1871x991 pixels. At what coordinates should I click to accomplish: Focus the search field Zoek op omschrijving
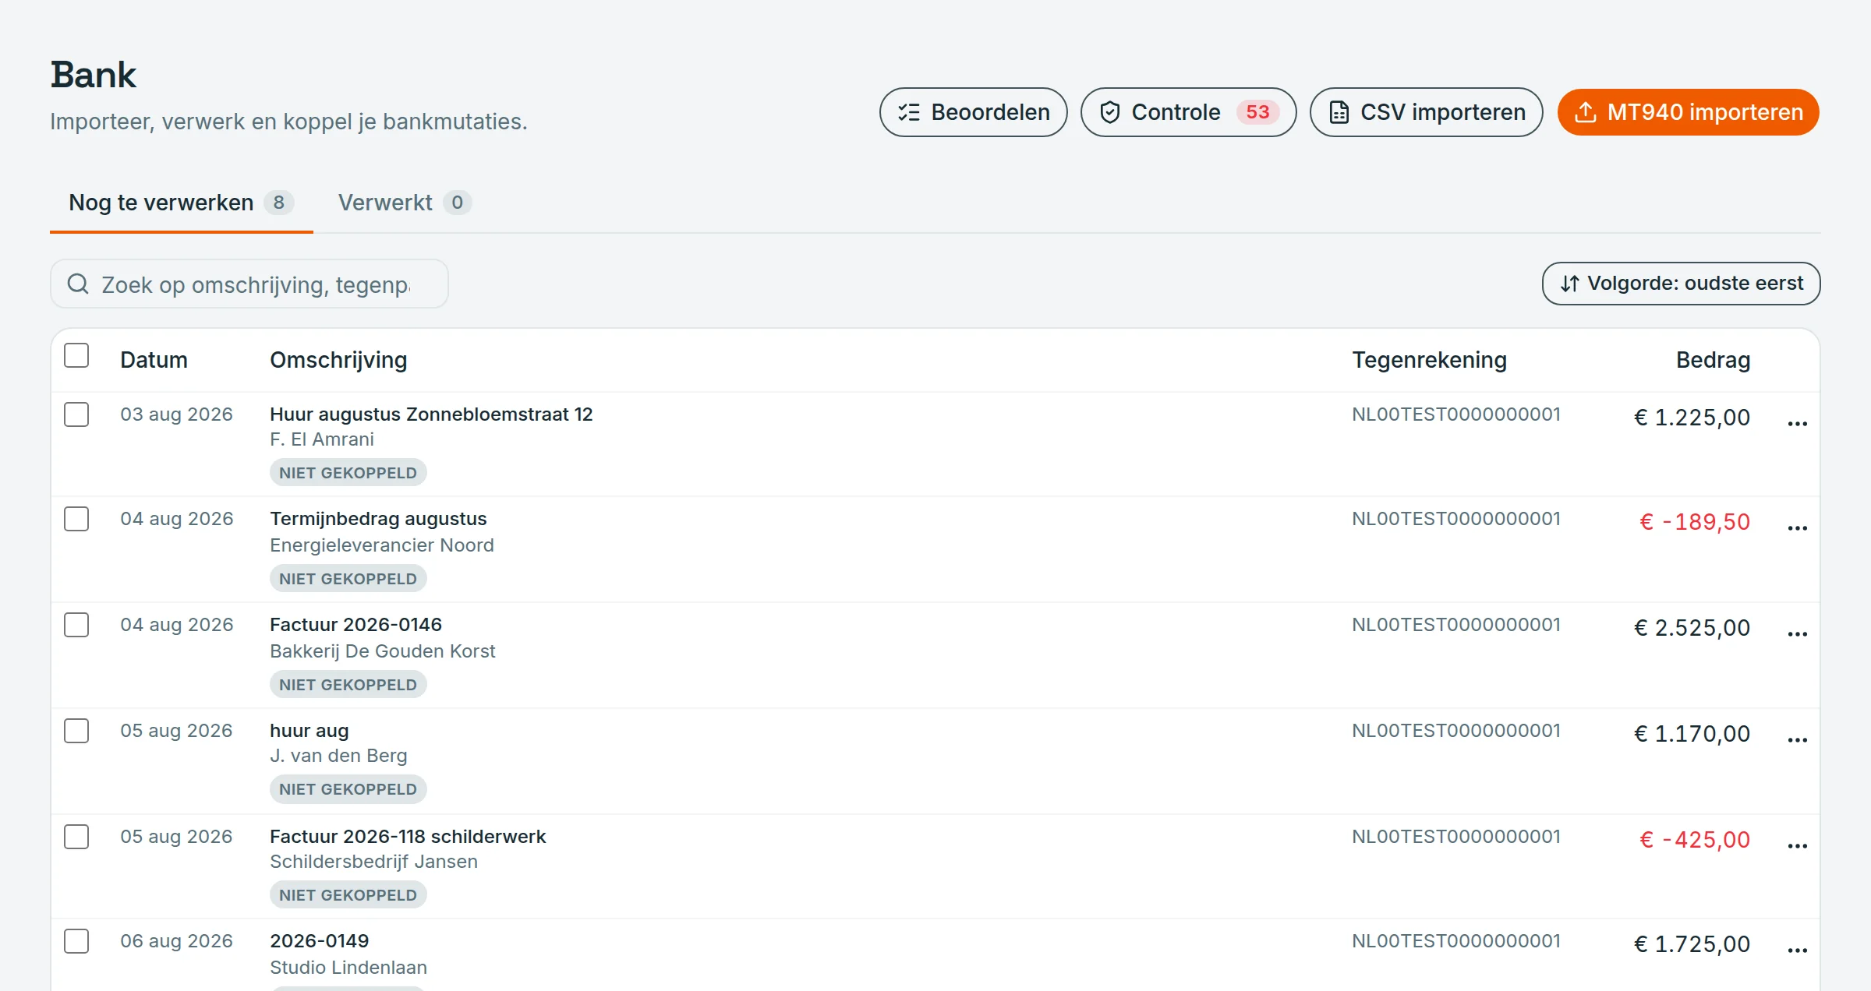coord(249,284)
